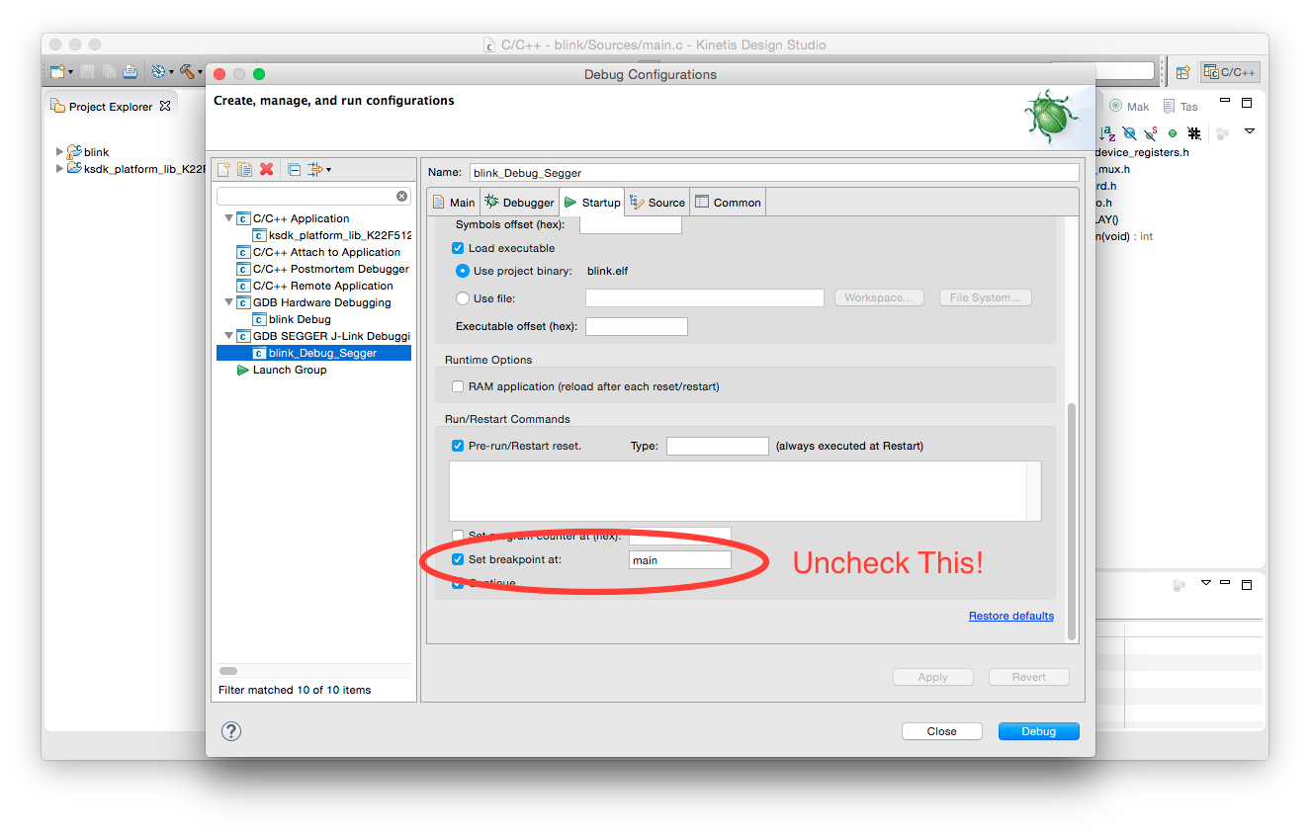Viewport: 1310px width, 836px height.
Task: Click the Open Perspective icon
Action: pos(1181,72)
